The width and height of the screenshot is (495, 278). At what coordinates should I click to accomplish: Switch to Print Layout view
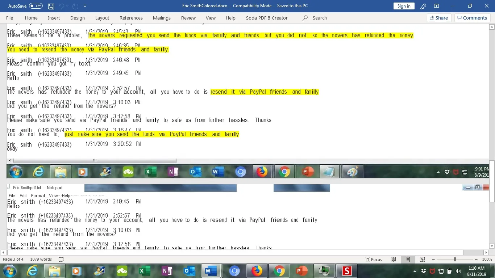click(408, 259)
